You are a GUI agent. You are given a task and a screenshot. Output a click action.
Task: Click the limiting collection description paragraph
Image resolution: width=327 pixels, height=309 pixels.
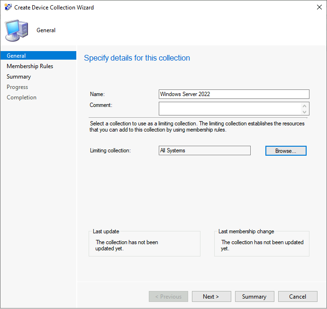pyautogui.click(x=197, y=127)
